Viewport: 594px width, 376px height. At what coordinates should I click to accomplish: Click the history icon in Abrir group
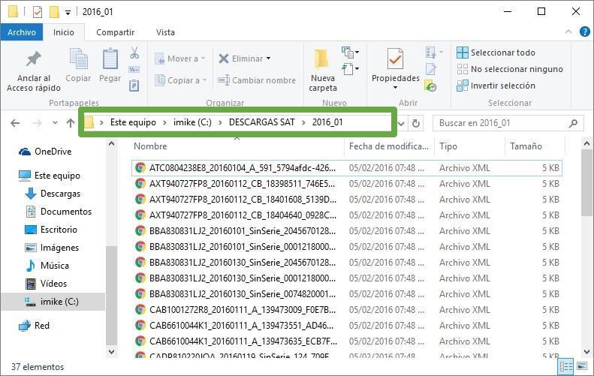pyautogui.click(x=430, y=86)
